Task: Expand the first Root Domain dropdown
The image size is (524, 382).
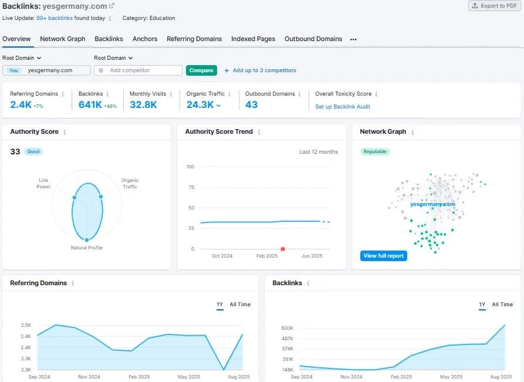Action: point(22,58)
